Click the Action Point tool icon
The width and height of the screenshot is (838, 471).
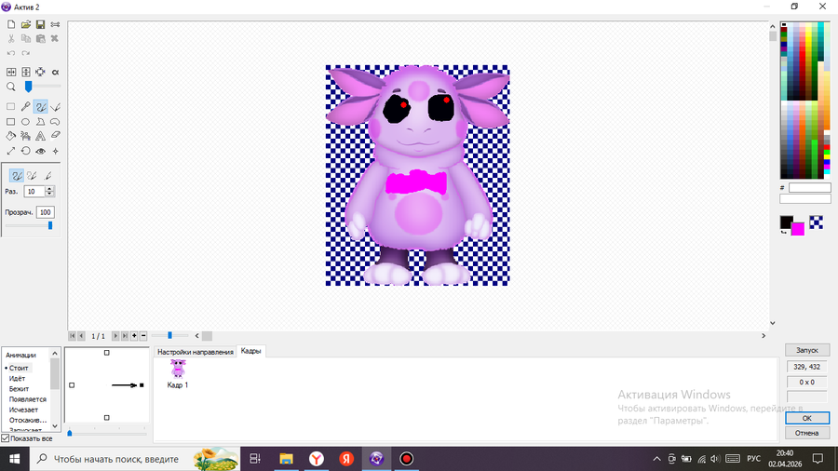pos(55,151)
